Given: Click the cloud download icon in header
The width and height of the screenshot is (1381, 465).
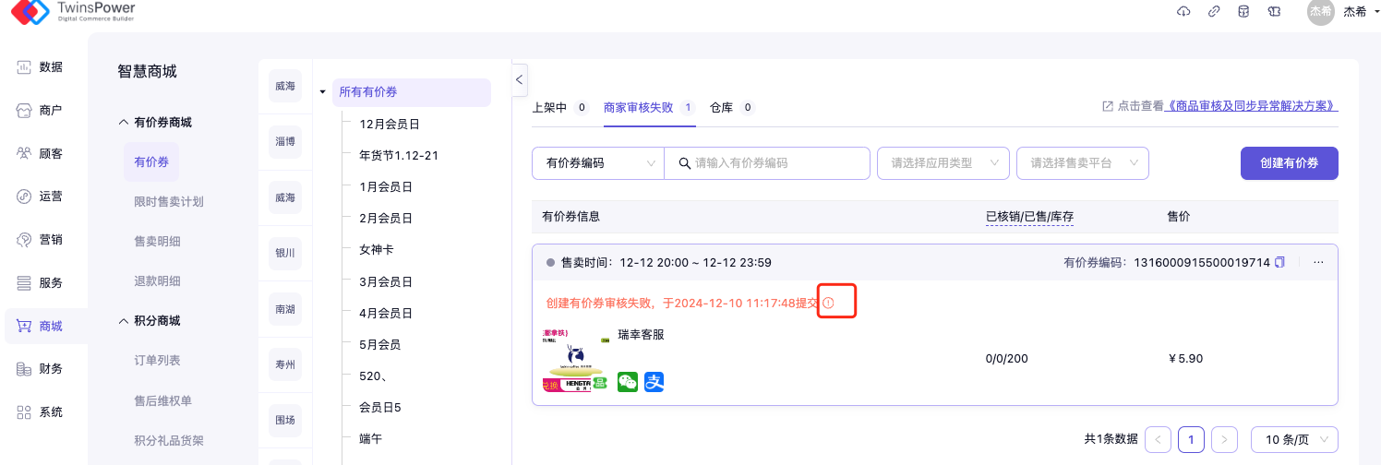Looking at the screenshot, I should coord(1184,11).
